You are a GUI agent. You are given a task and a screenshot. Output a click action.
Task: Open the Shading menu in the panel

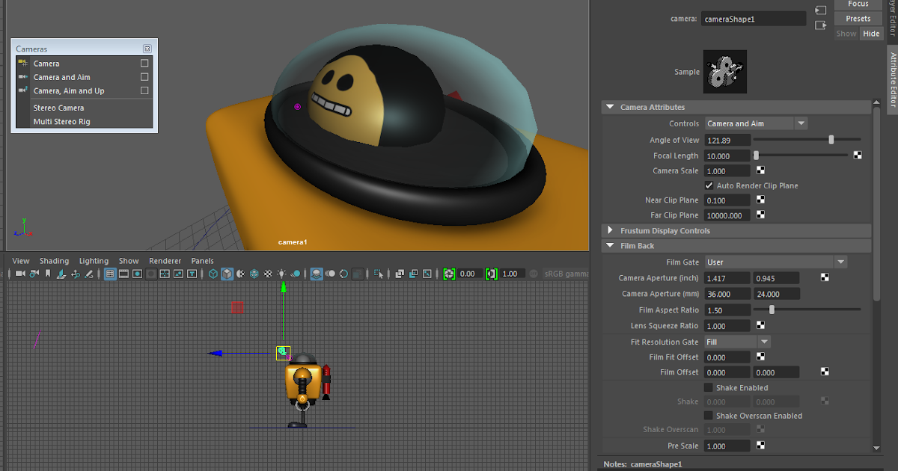tap(53, 261)
